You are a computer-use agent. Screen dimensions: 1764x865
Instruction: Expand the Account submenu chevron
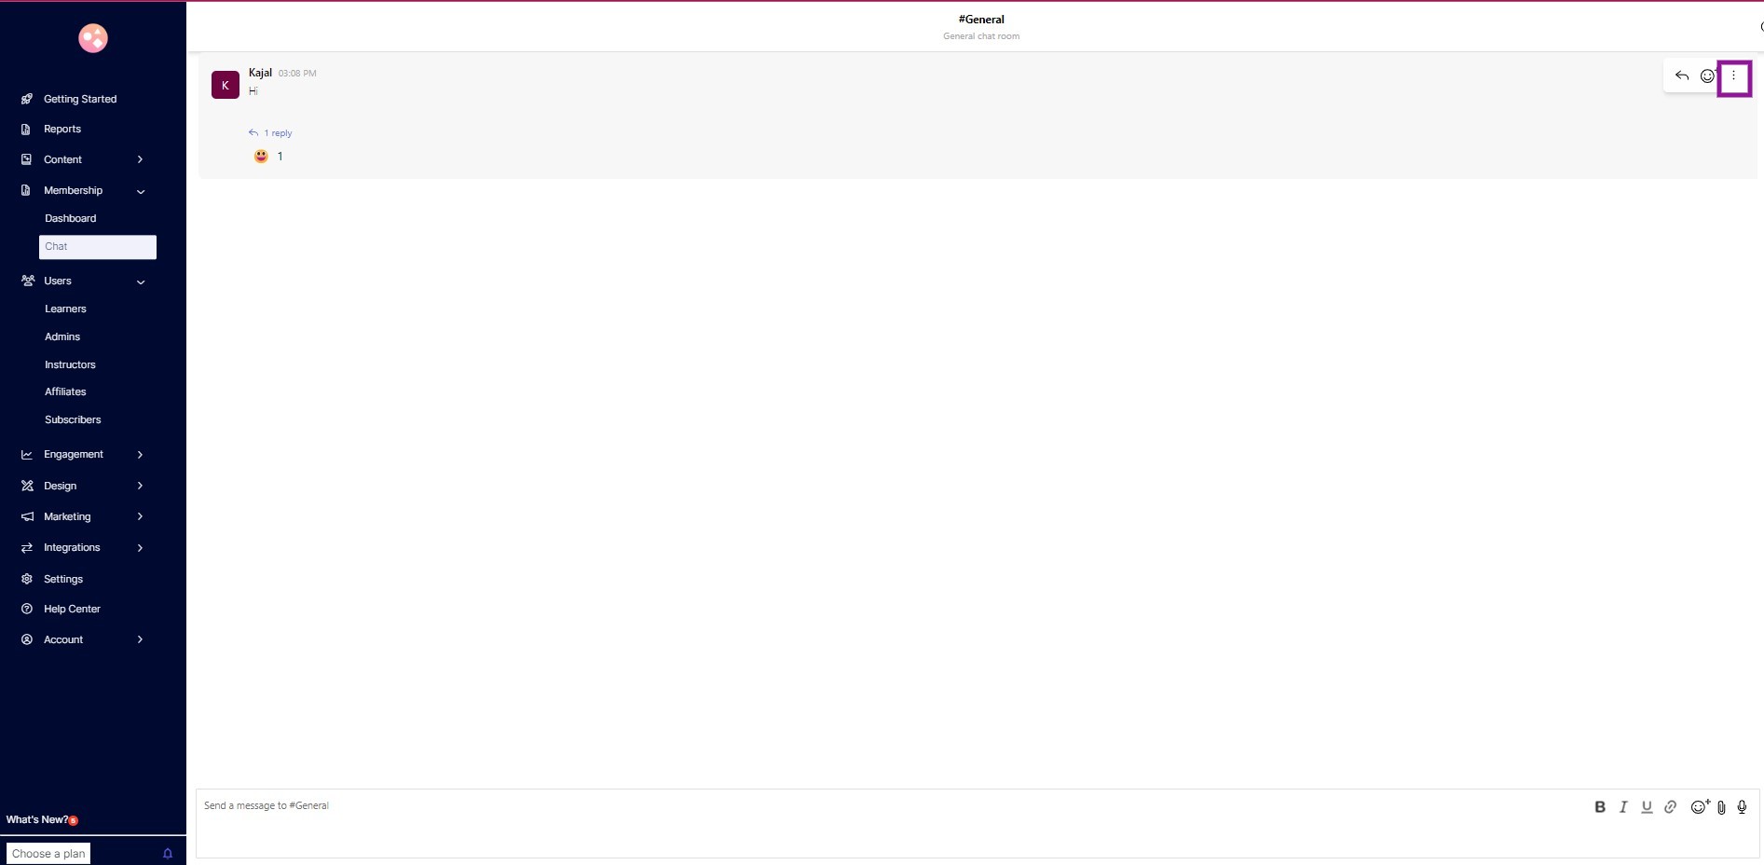(141, 639)
